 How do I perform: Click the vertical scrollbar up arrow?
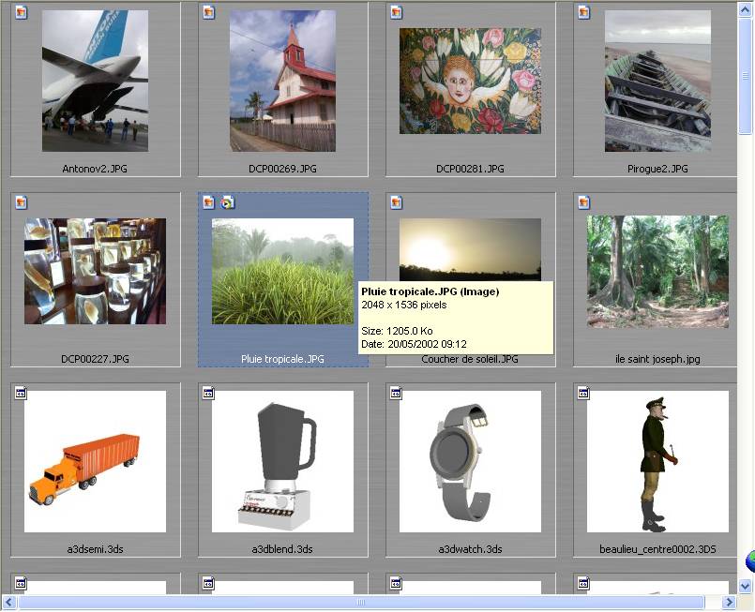click(745, 10)
